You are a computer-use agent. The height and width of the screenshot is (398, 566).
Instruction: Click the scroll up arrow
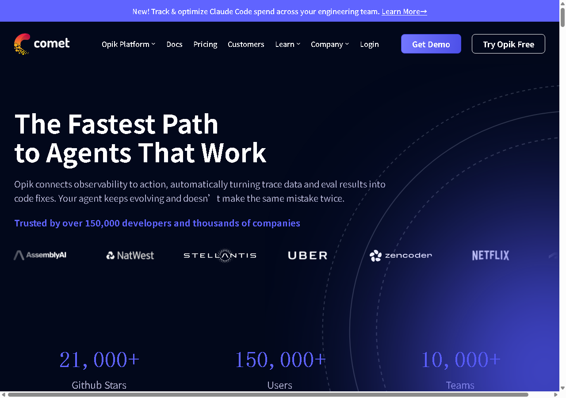pos(562,3)
